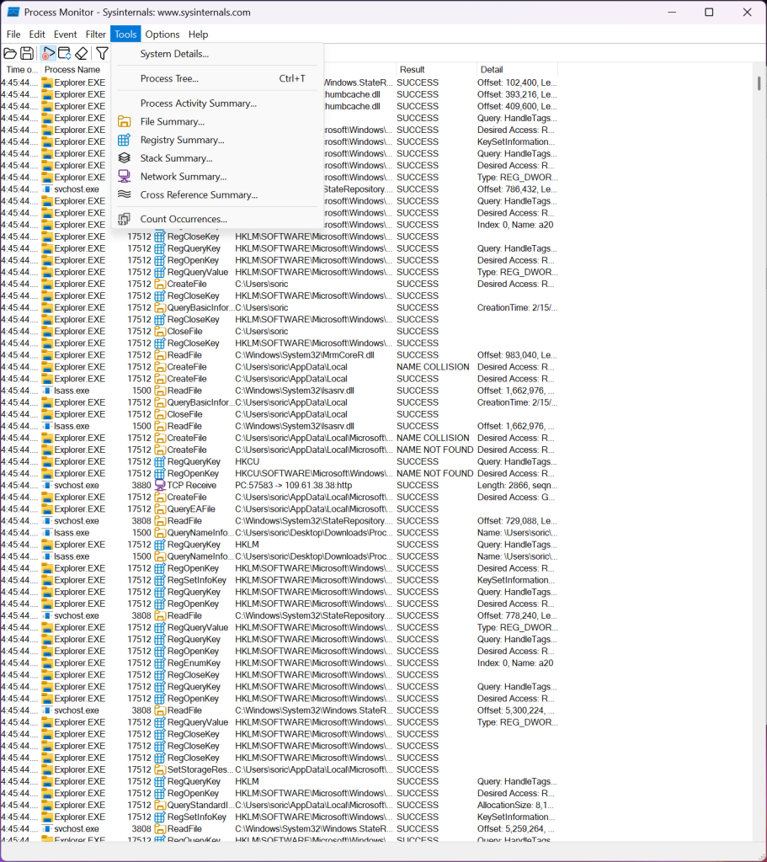This screenshot has height=862, width=767.
Task: Select Count Occurrences... menu entry
Action: pos(218,219)
